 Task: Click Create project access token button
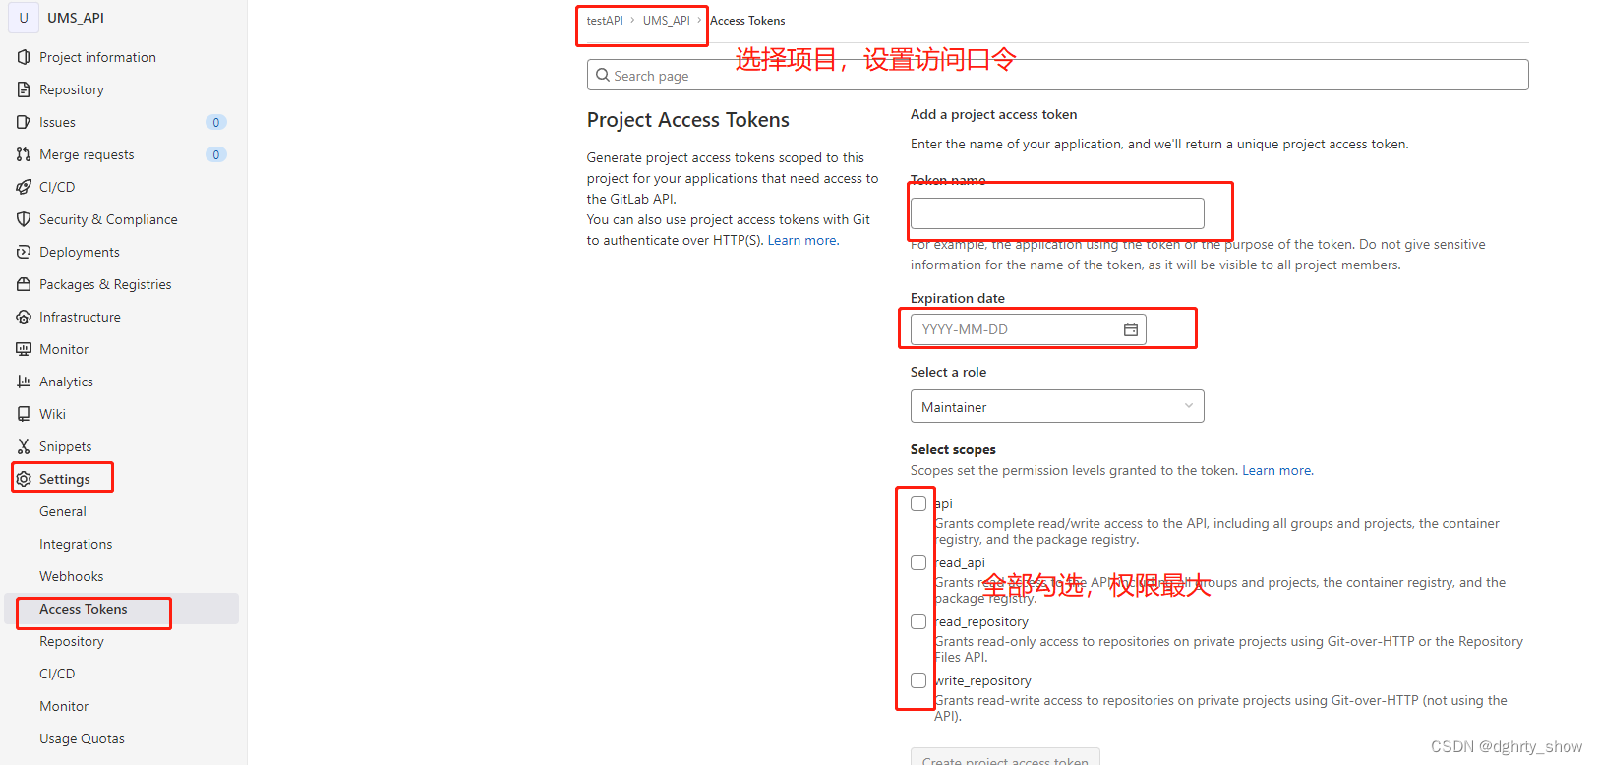click(1005, 757)
